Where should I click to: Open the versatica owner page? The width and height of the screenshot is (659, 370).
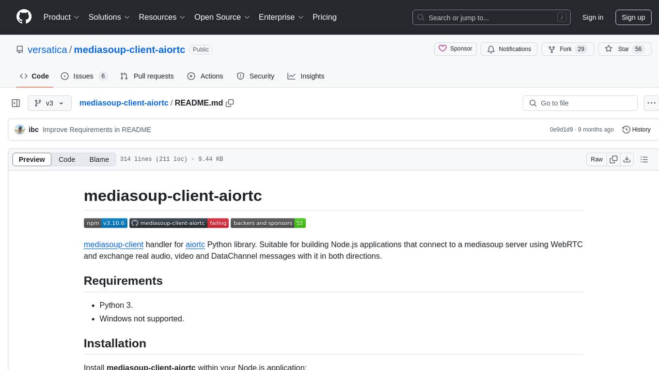(47, 49)
